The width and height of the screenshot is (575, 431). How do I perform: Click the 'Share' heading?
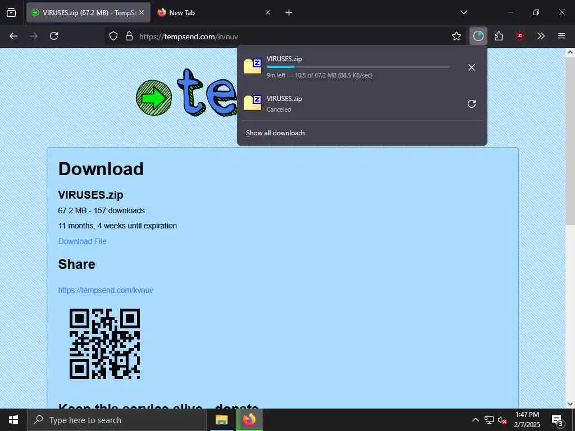pyautogui.click(x=76, y=264)
